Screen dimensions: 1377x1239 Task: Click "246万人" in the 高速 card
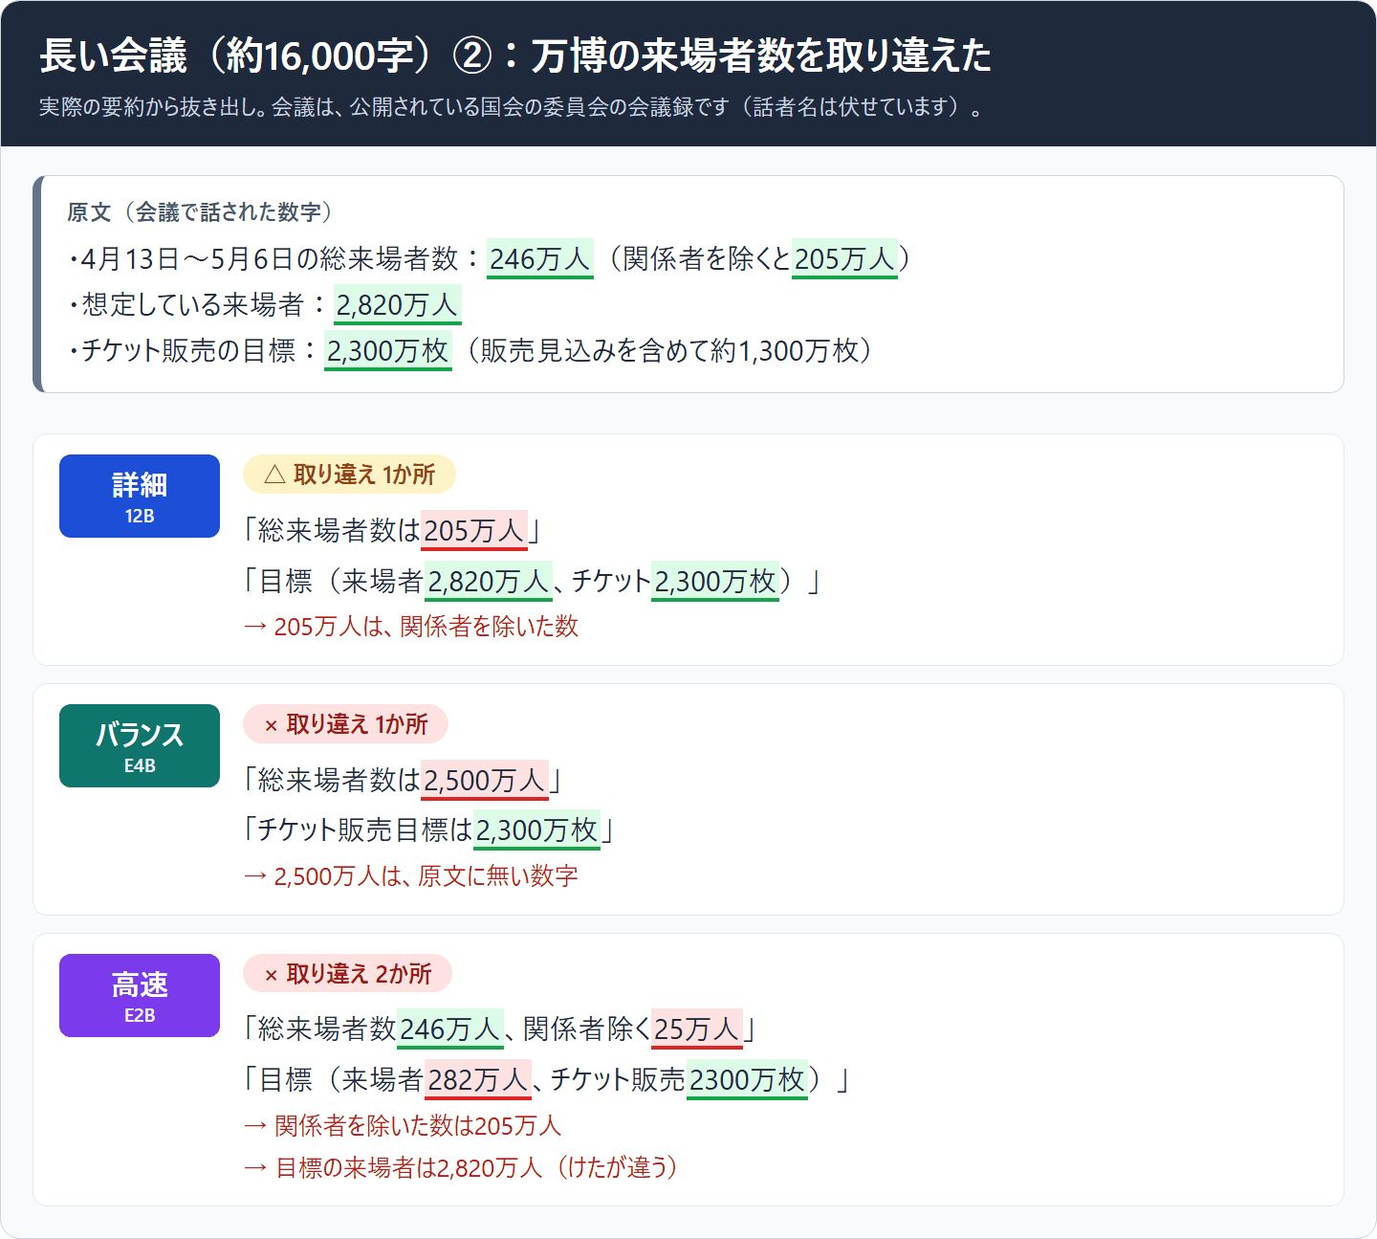coord(450,1029)
